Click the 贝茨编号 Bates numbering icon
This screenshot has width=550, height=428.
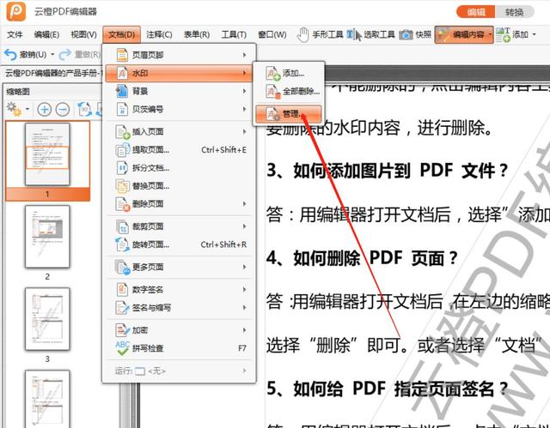tap(122, 109)
